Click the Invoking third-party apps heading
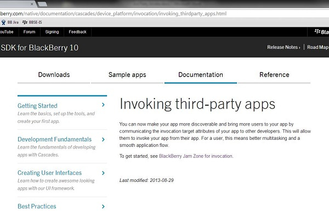 tap(197, 104)
